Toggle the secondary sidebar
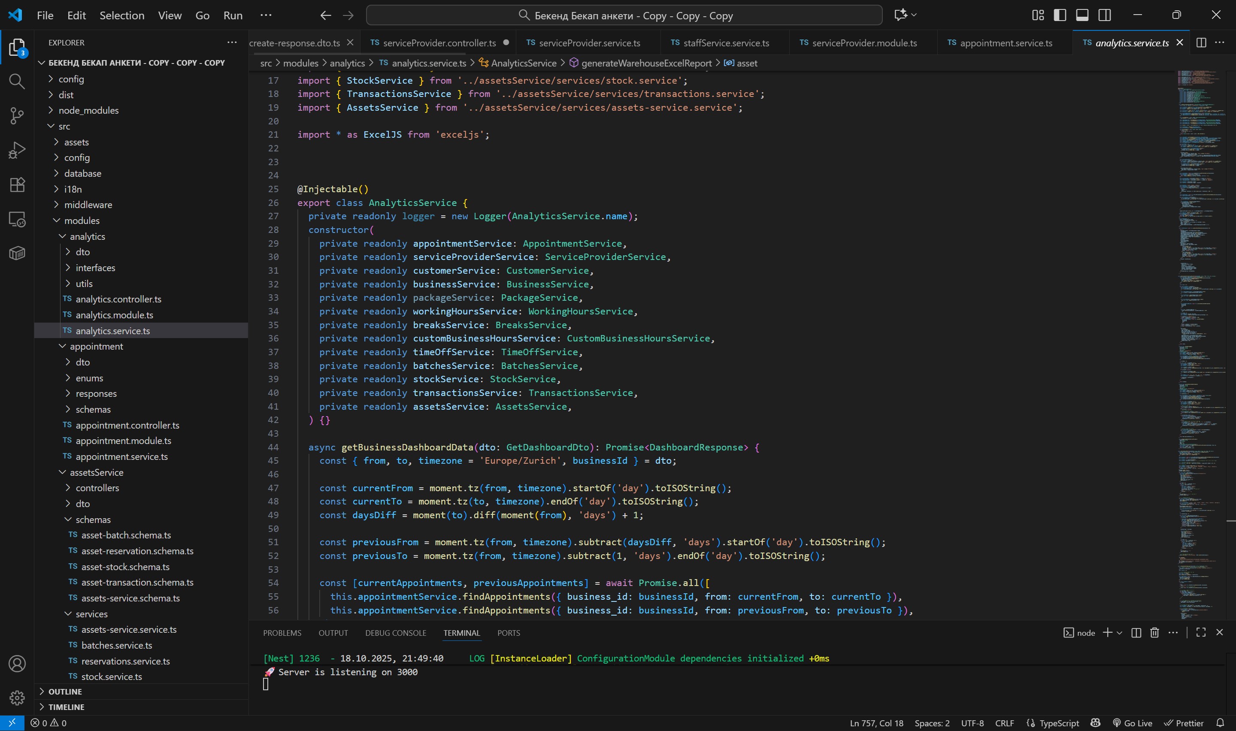Image resolution: width=1236 pixels, height=731 pixels. tap(1105, 15)
